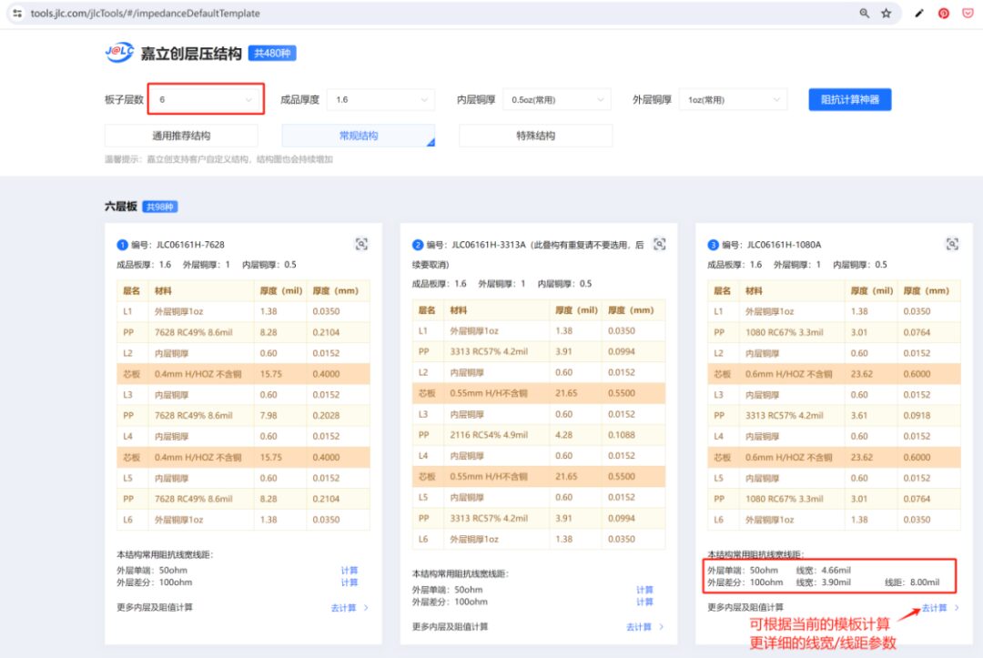Click the site information icon beside the URL
The width and height of the screenshot is (983, 658).
tap(17, 13)
